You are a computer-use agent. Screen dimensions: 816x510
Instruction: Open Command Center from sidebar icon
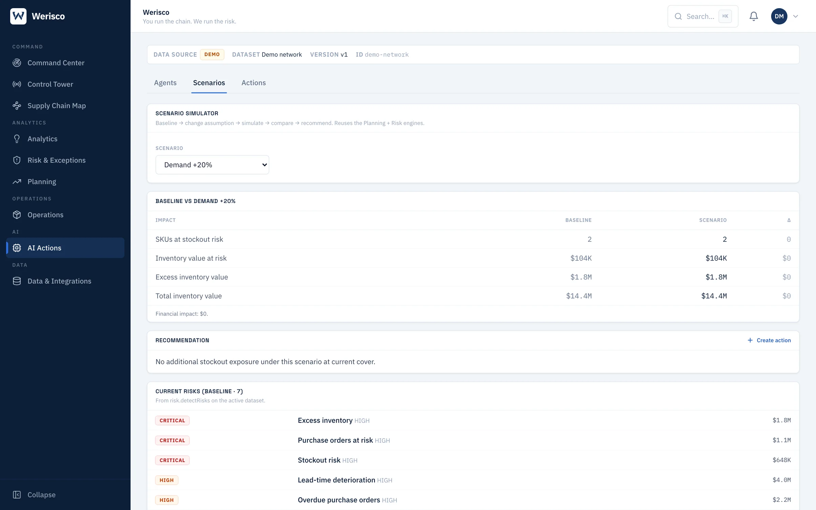[17, 63]
